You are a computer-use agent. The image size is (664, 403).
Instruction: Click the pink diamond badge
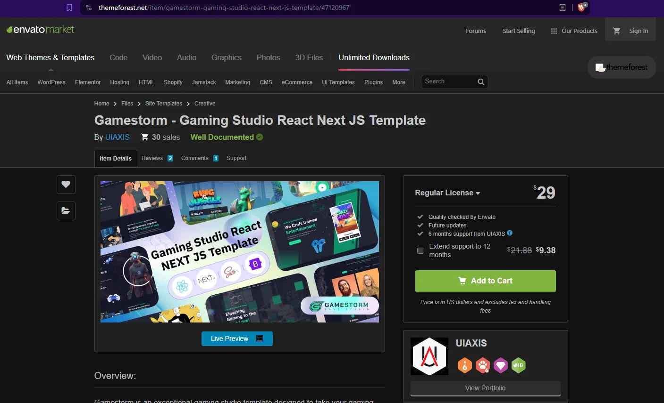tap(501, 365)
